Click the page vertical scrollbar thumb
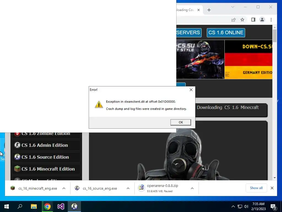282x212 pixels. [x=275, y=36]
